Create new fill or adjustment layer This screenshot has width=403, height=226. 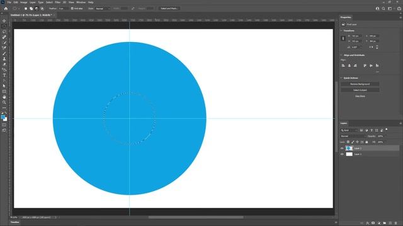pyautogui.click(x=379, y=223)
